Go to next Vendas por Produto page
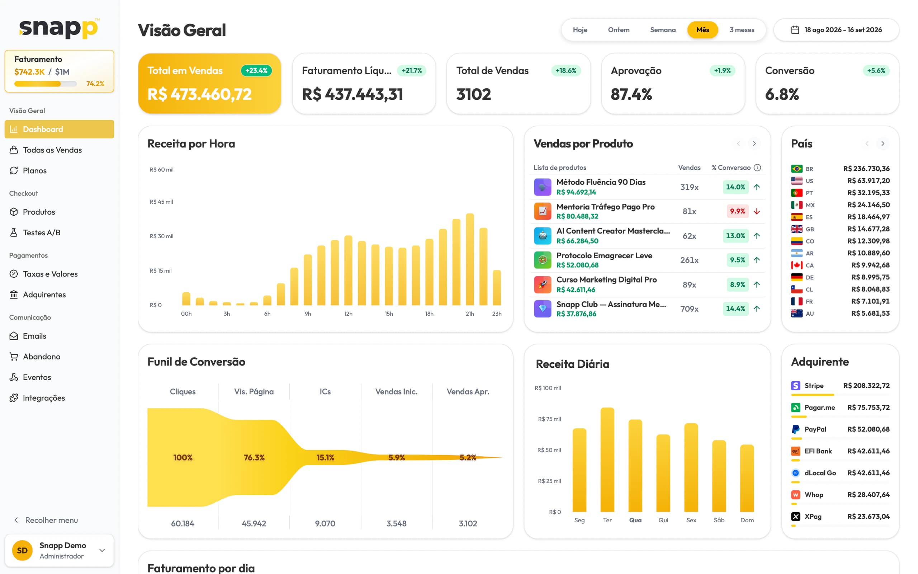 tap(754, 143)
